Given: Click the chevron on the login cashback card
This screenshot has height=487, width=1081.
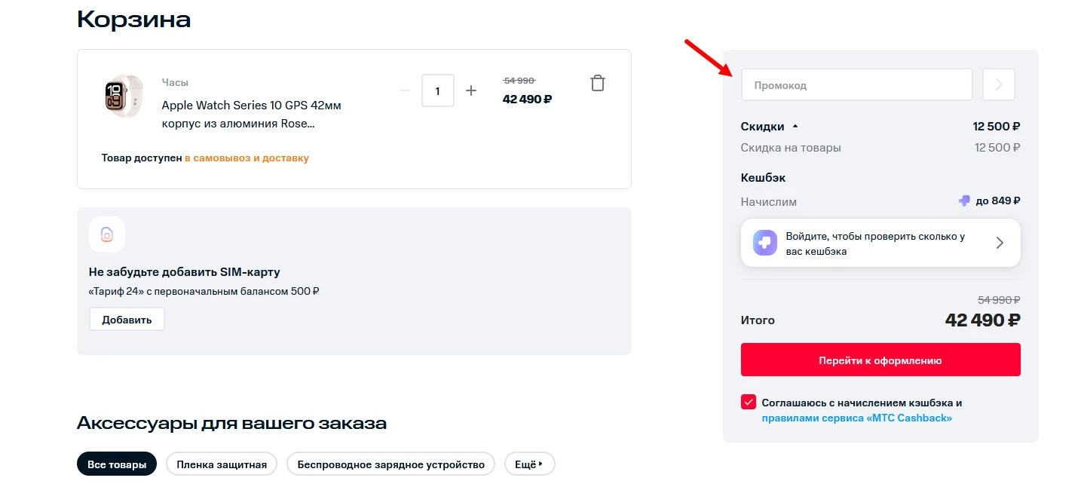Looking at the screenshot, I should pyautogui.click(x=1000, y=242).
